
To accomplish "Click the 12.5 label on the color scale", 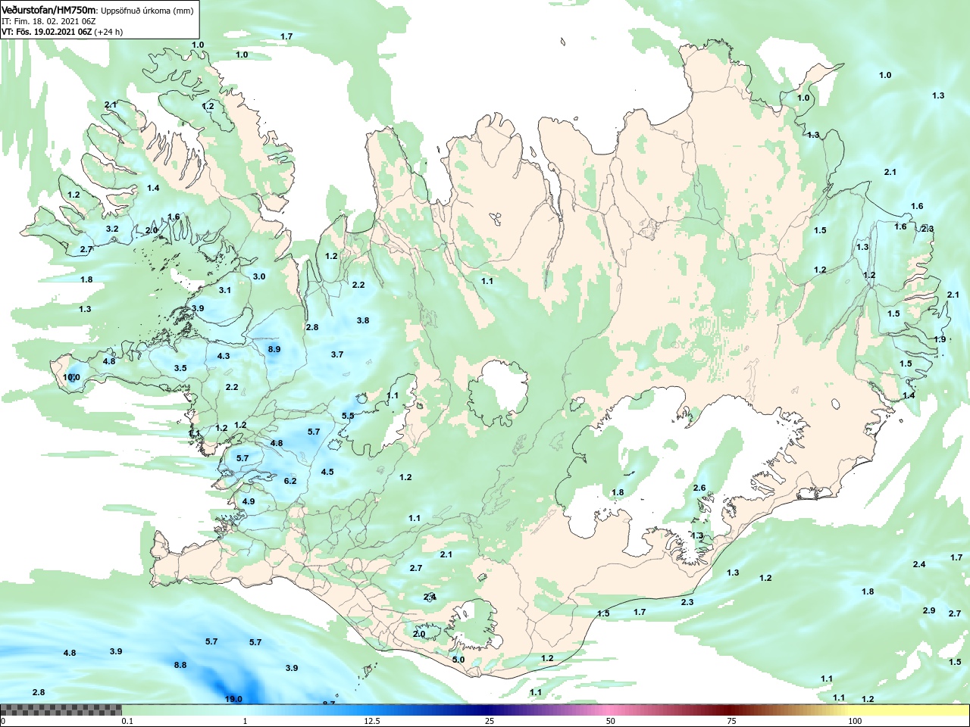I will pyautogui.click(x=372, y=721).
